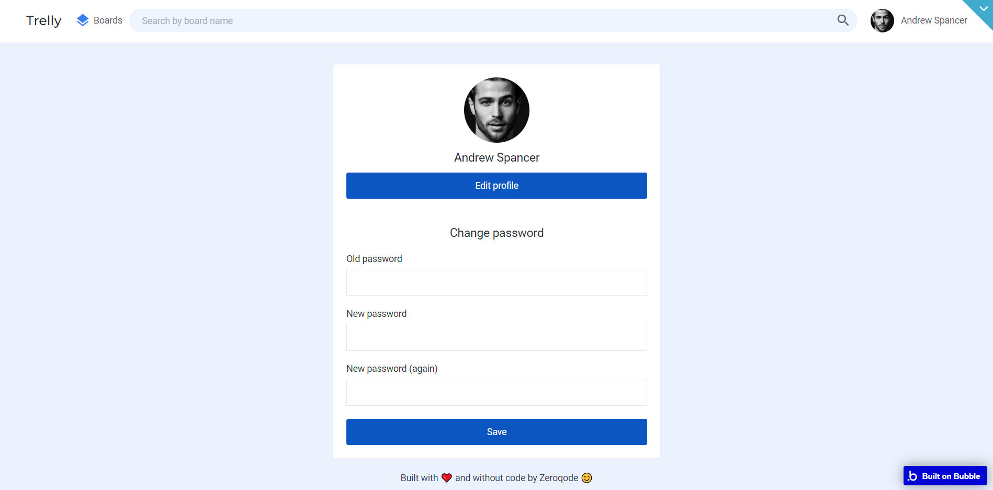Click the smiley emoji in the footer
The height and width of the screenshot is (490, 993).
(x=587, y=477)
